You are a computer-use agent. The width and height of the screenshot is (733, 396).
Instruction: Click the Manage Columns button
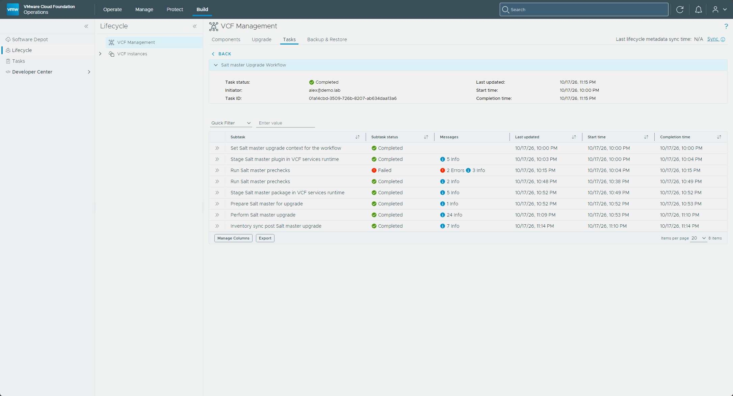pyautogui.click(x=233, y=238)
